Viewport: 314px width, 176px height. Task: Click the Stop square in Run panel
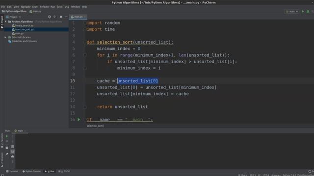7,141
